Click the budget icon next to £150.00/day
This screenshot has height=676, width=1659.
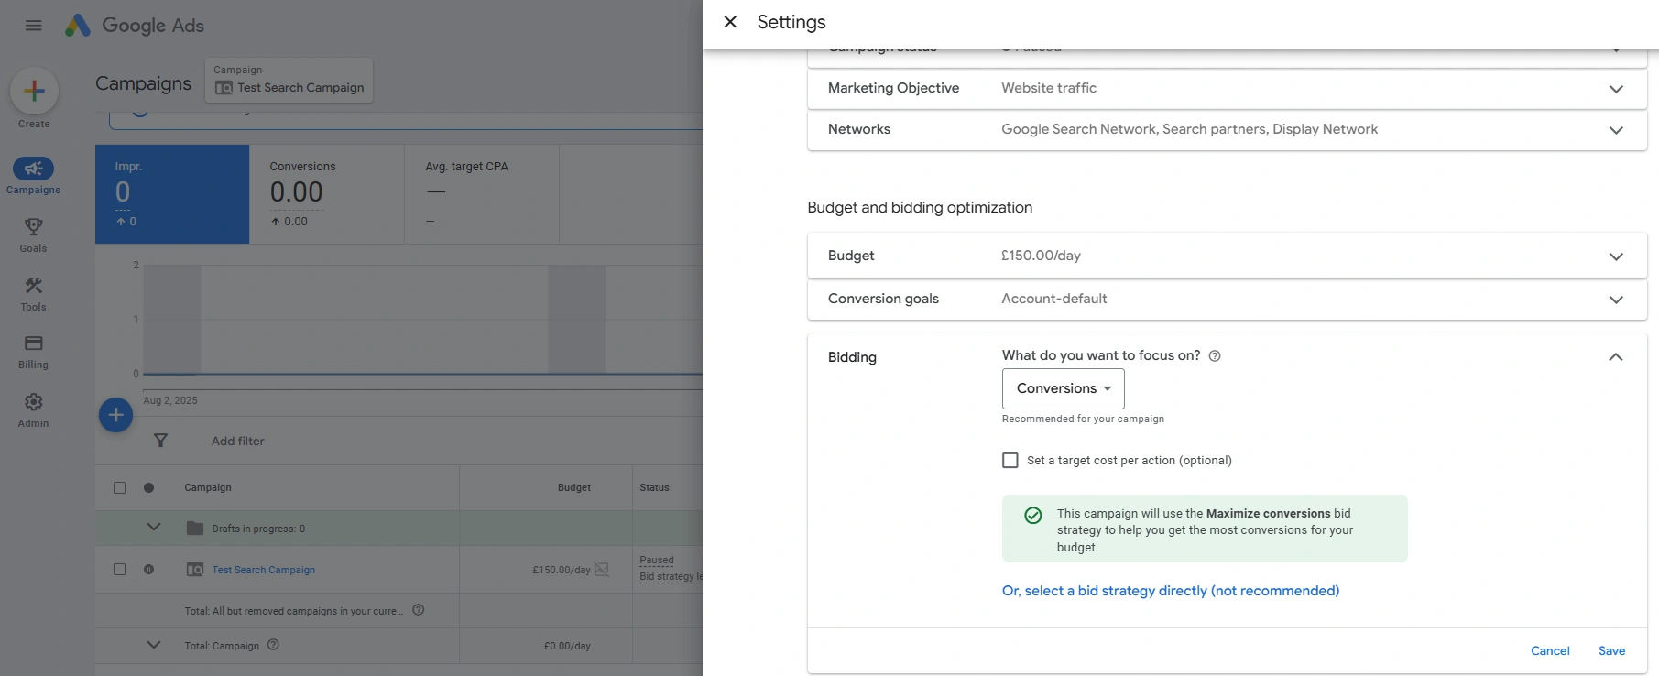(602, 570)
